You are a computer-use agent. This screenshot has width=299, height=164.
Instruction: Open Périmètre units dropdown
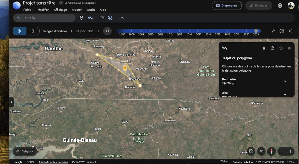click(x=285, y=81)
